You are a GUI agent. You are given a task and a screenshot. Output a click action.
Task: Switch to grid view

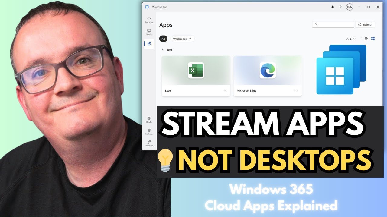(373, 39)
